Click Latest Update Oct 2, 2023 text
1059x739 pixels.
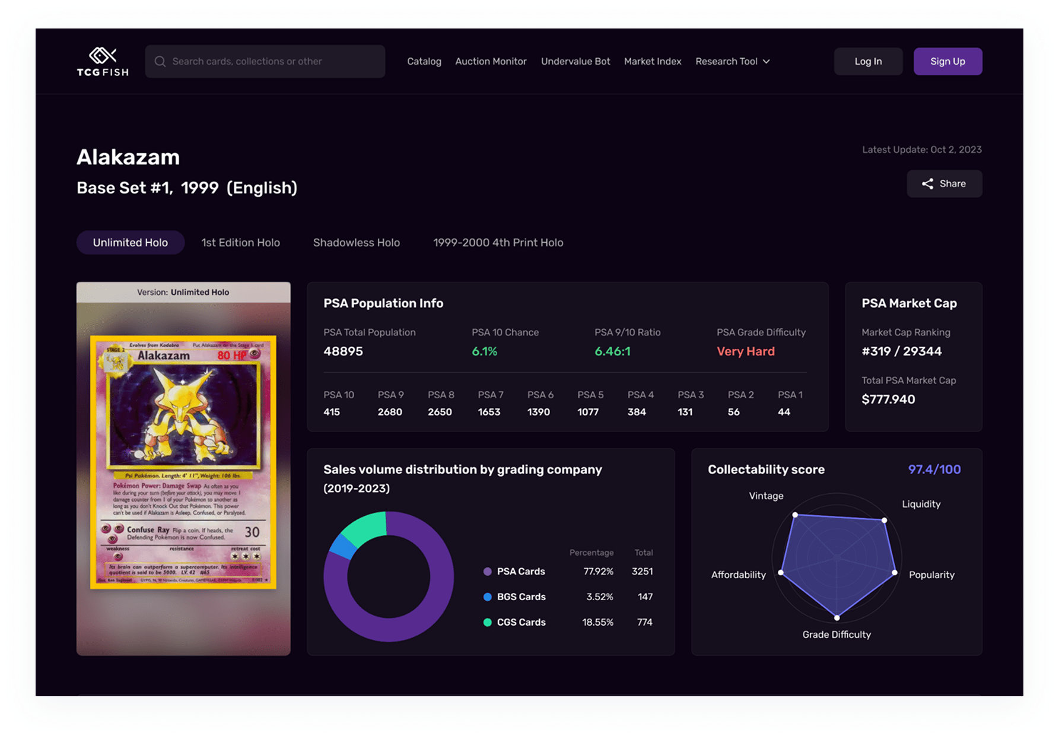[x=921, y=150]
